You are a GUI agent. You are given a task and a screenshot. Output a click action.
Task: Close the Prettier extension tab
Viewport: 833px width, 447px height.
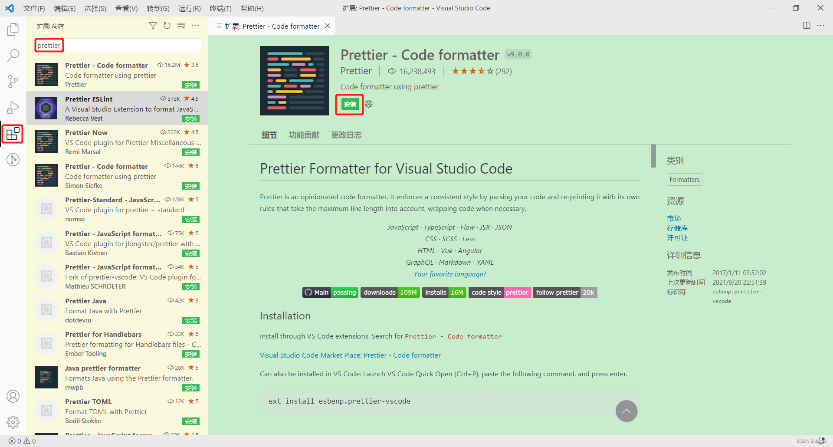(x=328, y=26)
